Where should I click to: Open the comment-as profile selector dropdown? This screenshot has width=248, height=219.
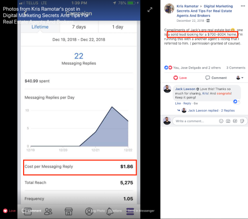pyautogui.click(x=240, y=78)
